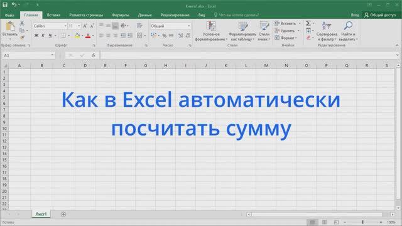
Task: Center text horizontally in cell
Action: tap(108, 35)
